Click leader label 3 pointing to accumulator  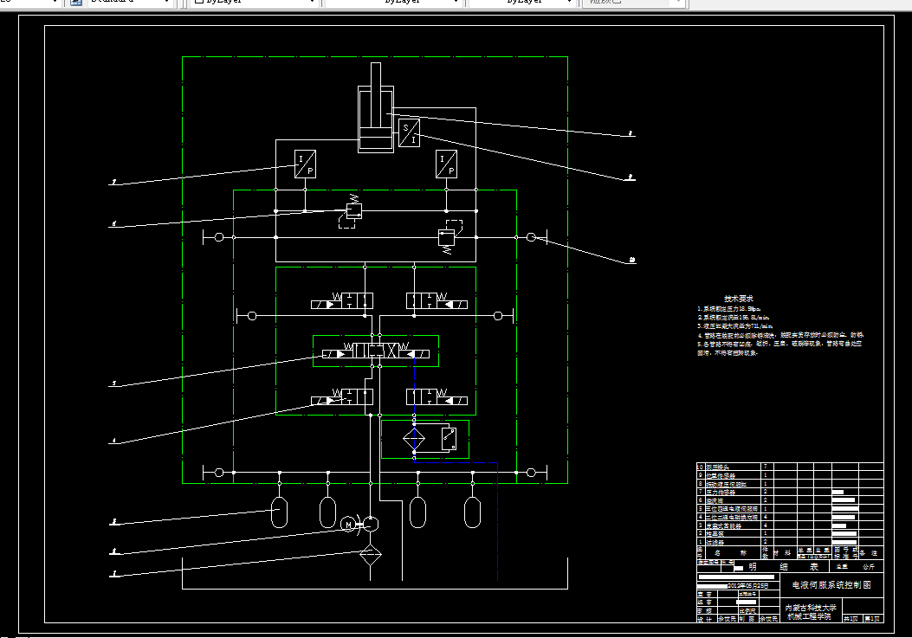click(114, 522)
